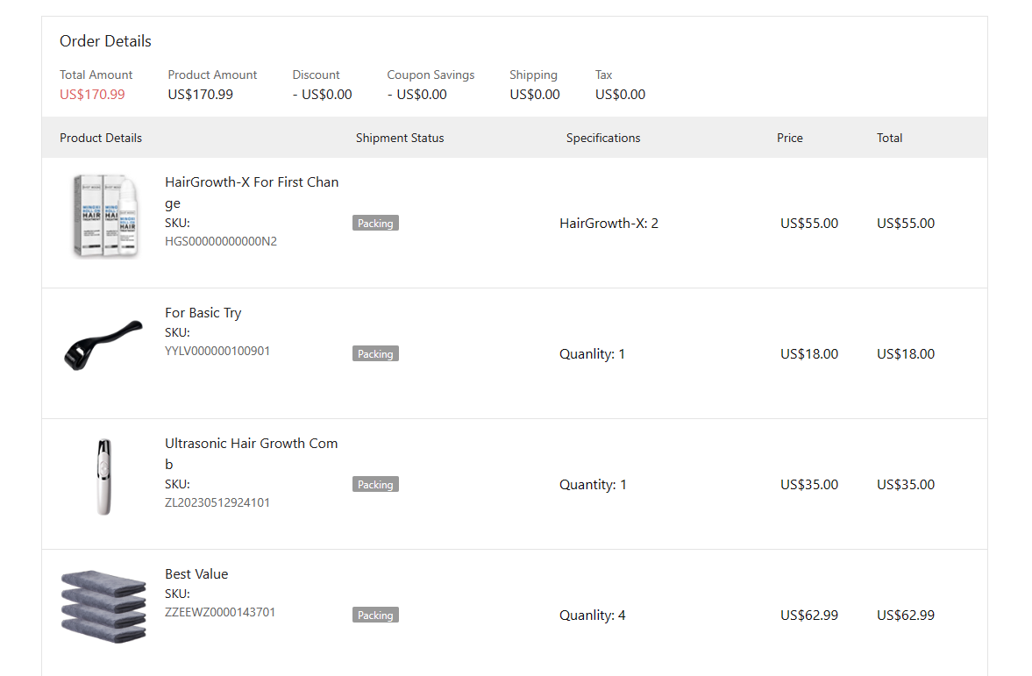Viewport: 1032px width, 676px height.
Task: Open the Best Value product title
Action: [x=196, y=573]
